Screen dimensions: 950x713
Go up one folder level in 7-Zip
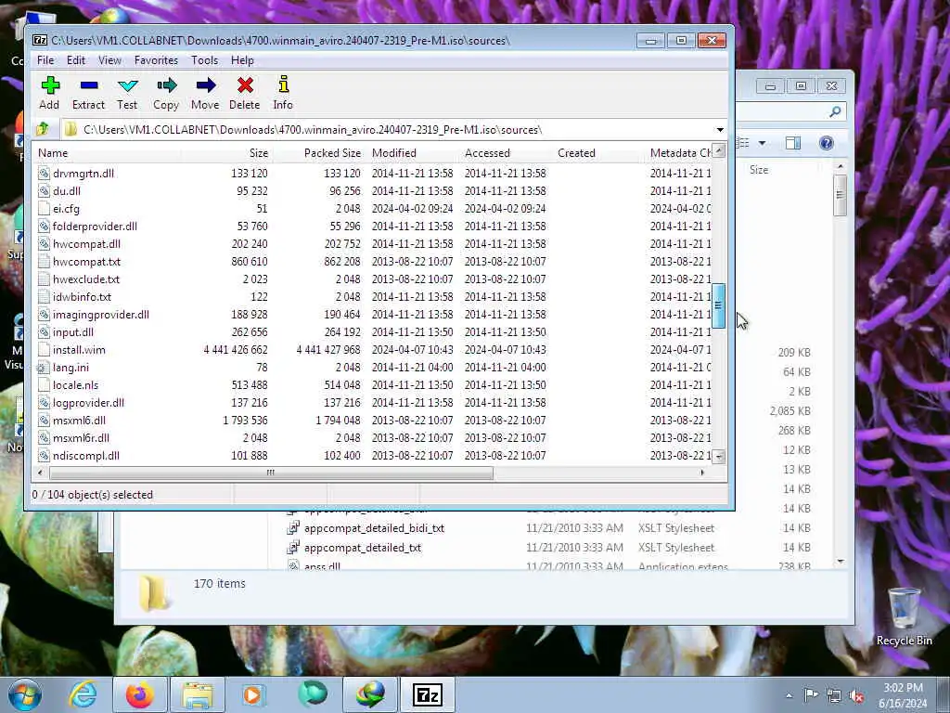click(43, 129)
